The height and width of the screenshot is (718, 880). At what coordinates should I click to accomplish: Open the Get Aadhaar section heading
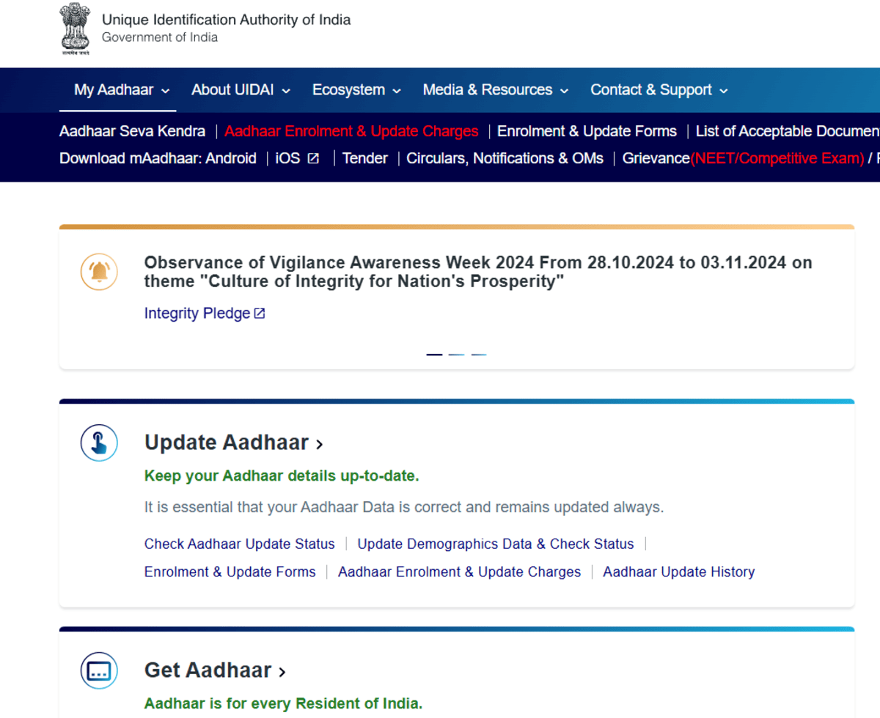215,670
